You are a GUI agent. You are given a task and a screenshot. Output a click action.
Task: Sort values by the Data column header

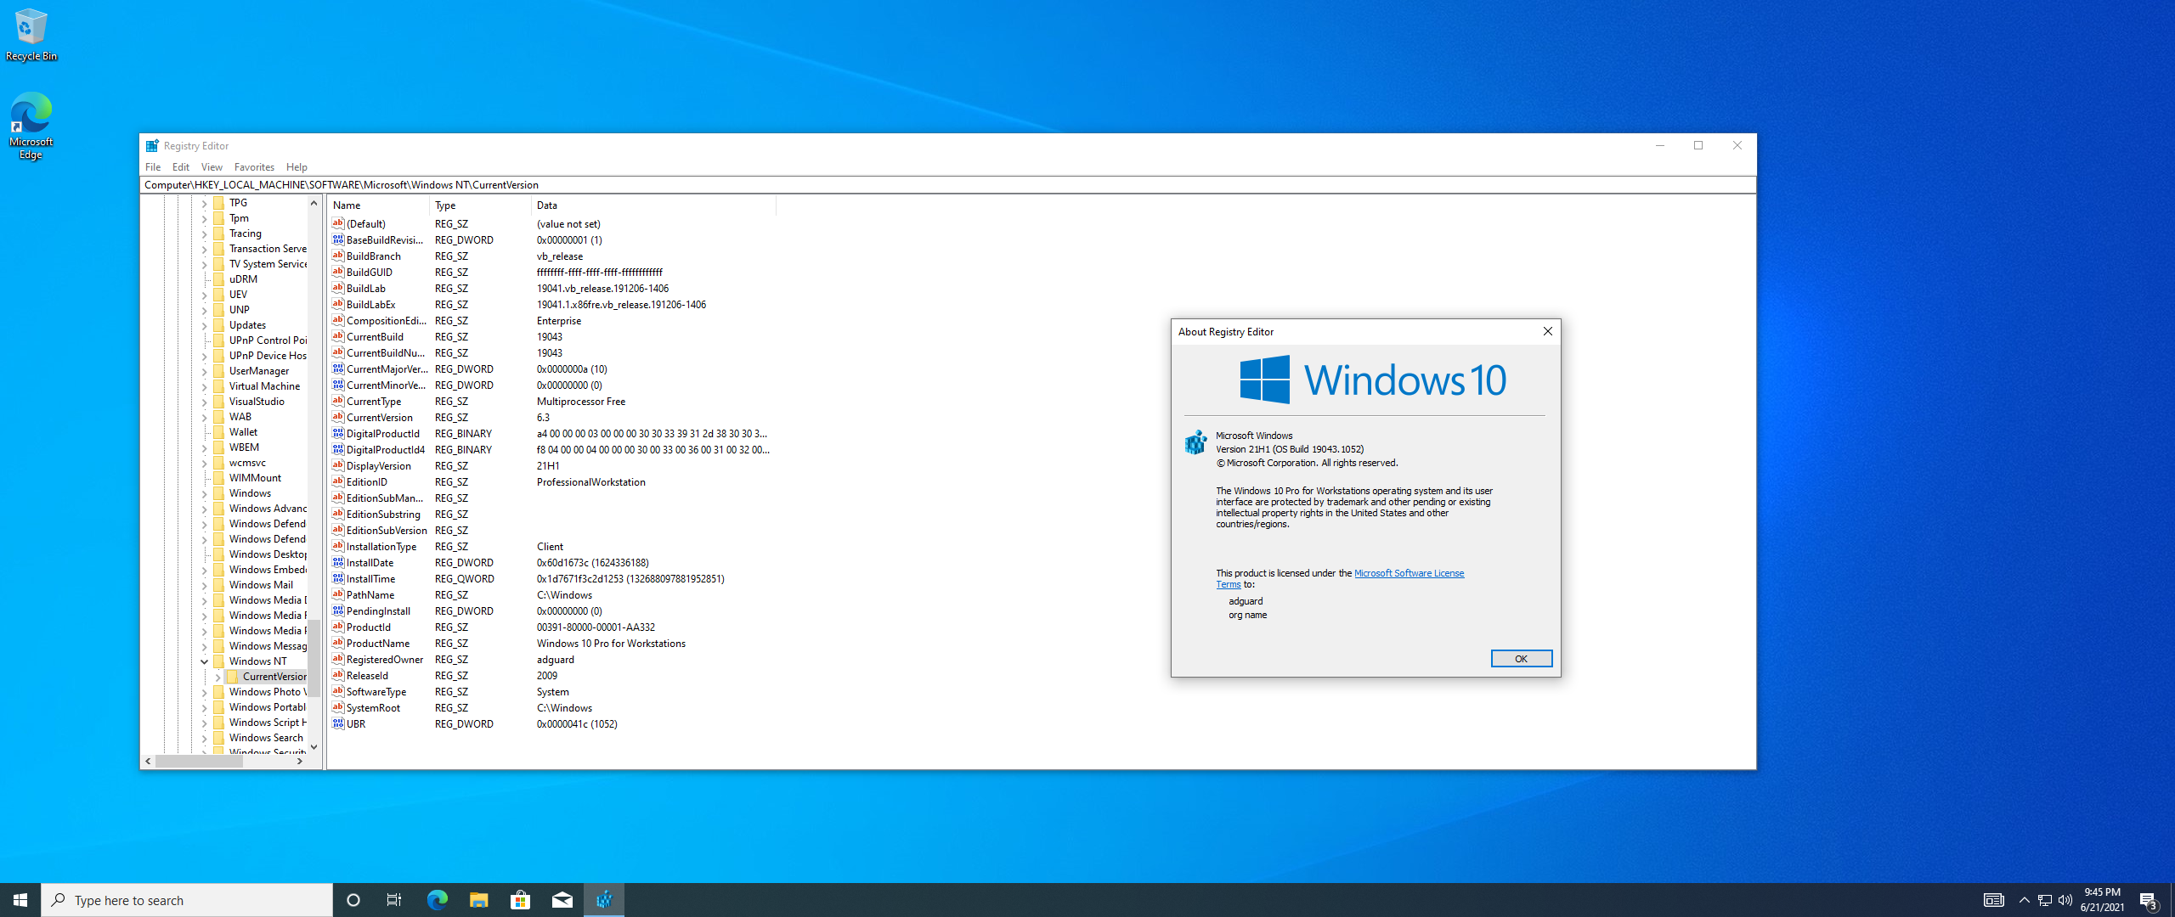coord(653,205)
